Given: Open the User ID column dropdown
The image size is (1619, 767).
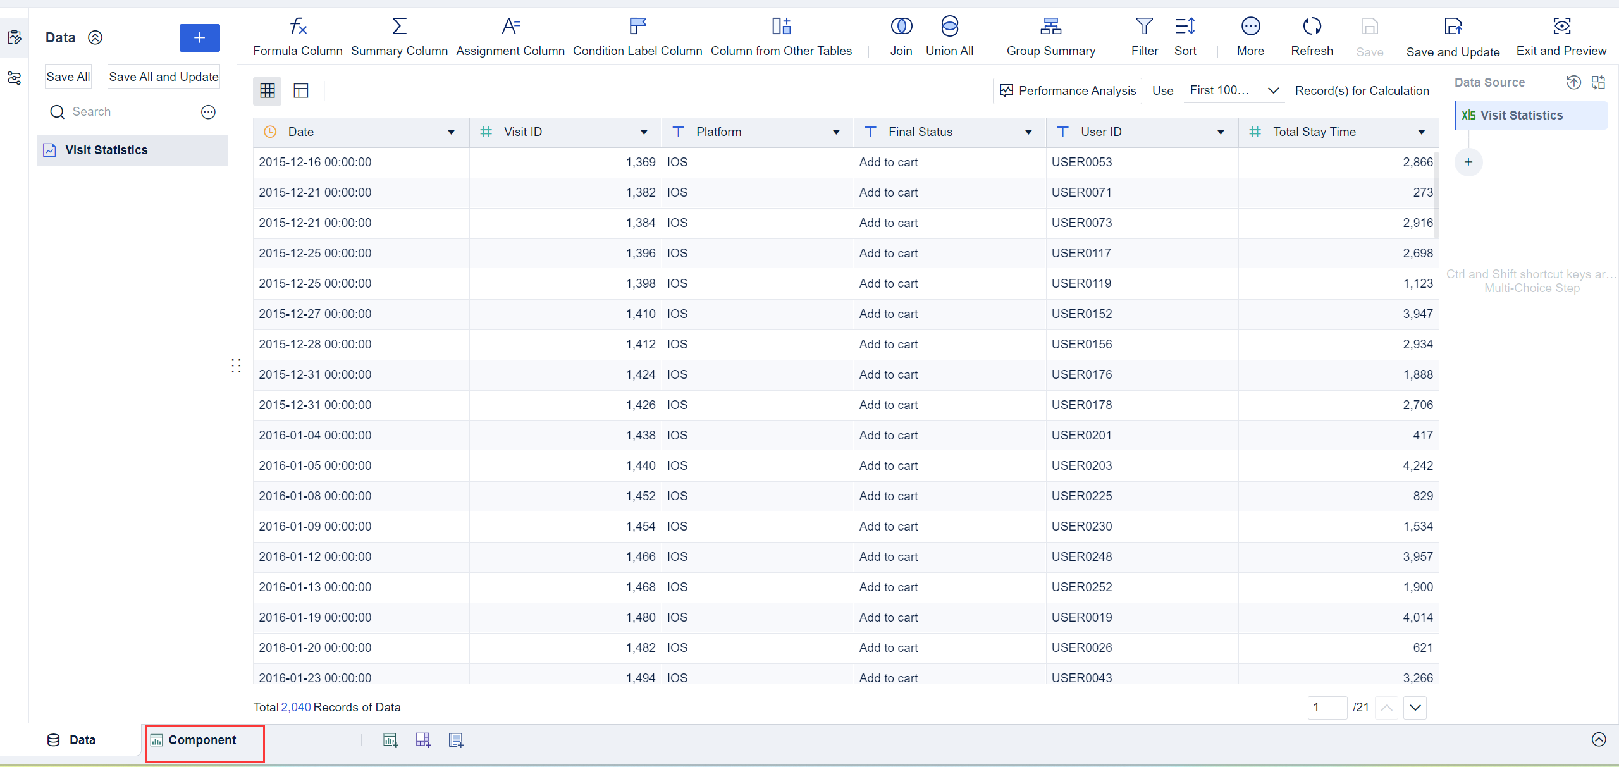Looking at the screenshot, I should tap(1221, 132).
